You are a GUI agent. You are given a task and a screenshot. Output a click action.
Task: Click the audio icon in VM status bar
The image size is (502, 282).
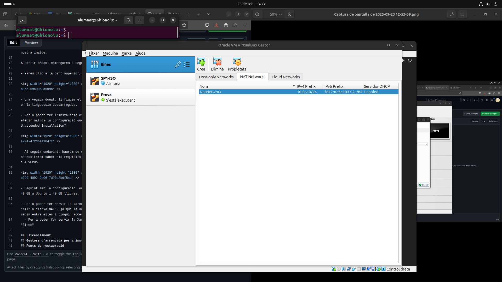point(344,269)
